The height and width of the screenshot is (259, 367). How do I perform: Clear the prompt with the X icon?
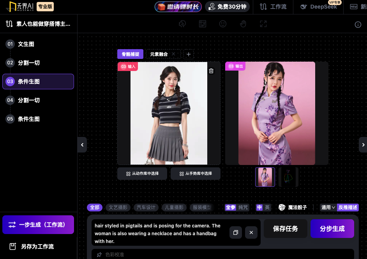251,232
